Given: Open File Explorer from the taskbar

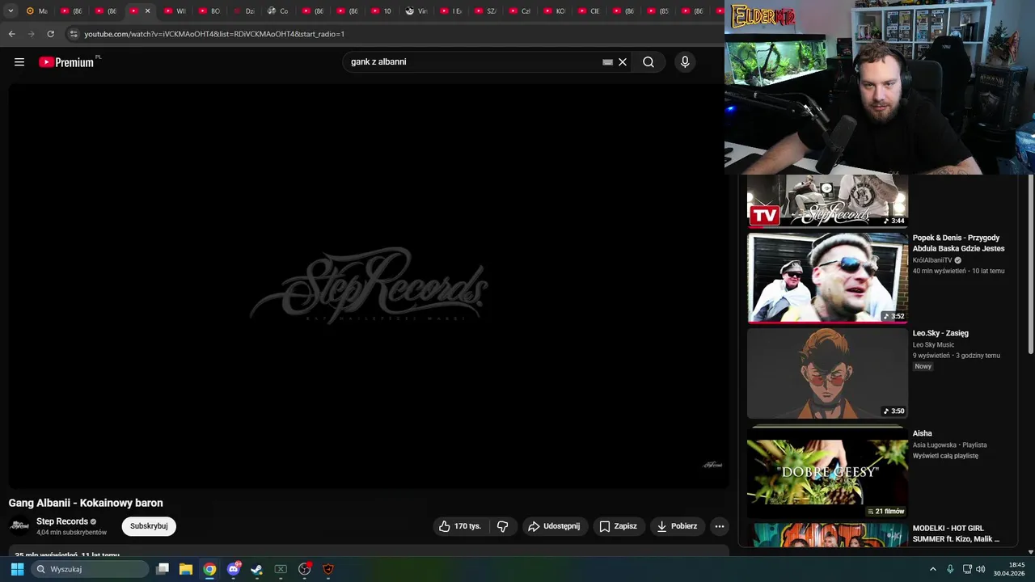Looking at the screenshot, I should (186, 569).
